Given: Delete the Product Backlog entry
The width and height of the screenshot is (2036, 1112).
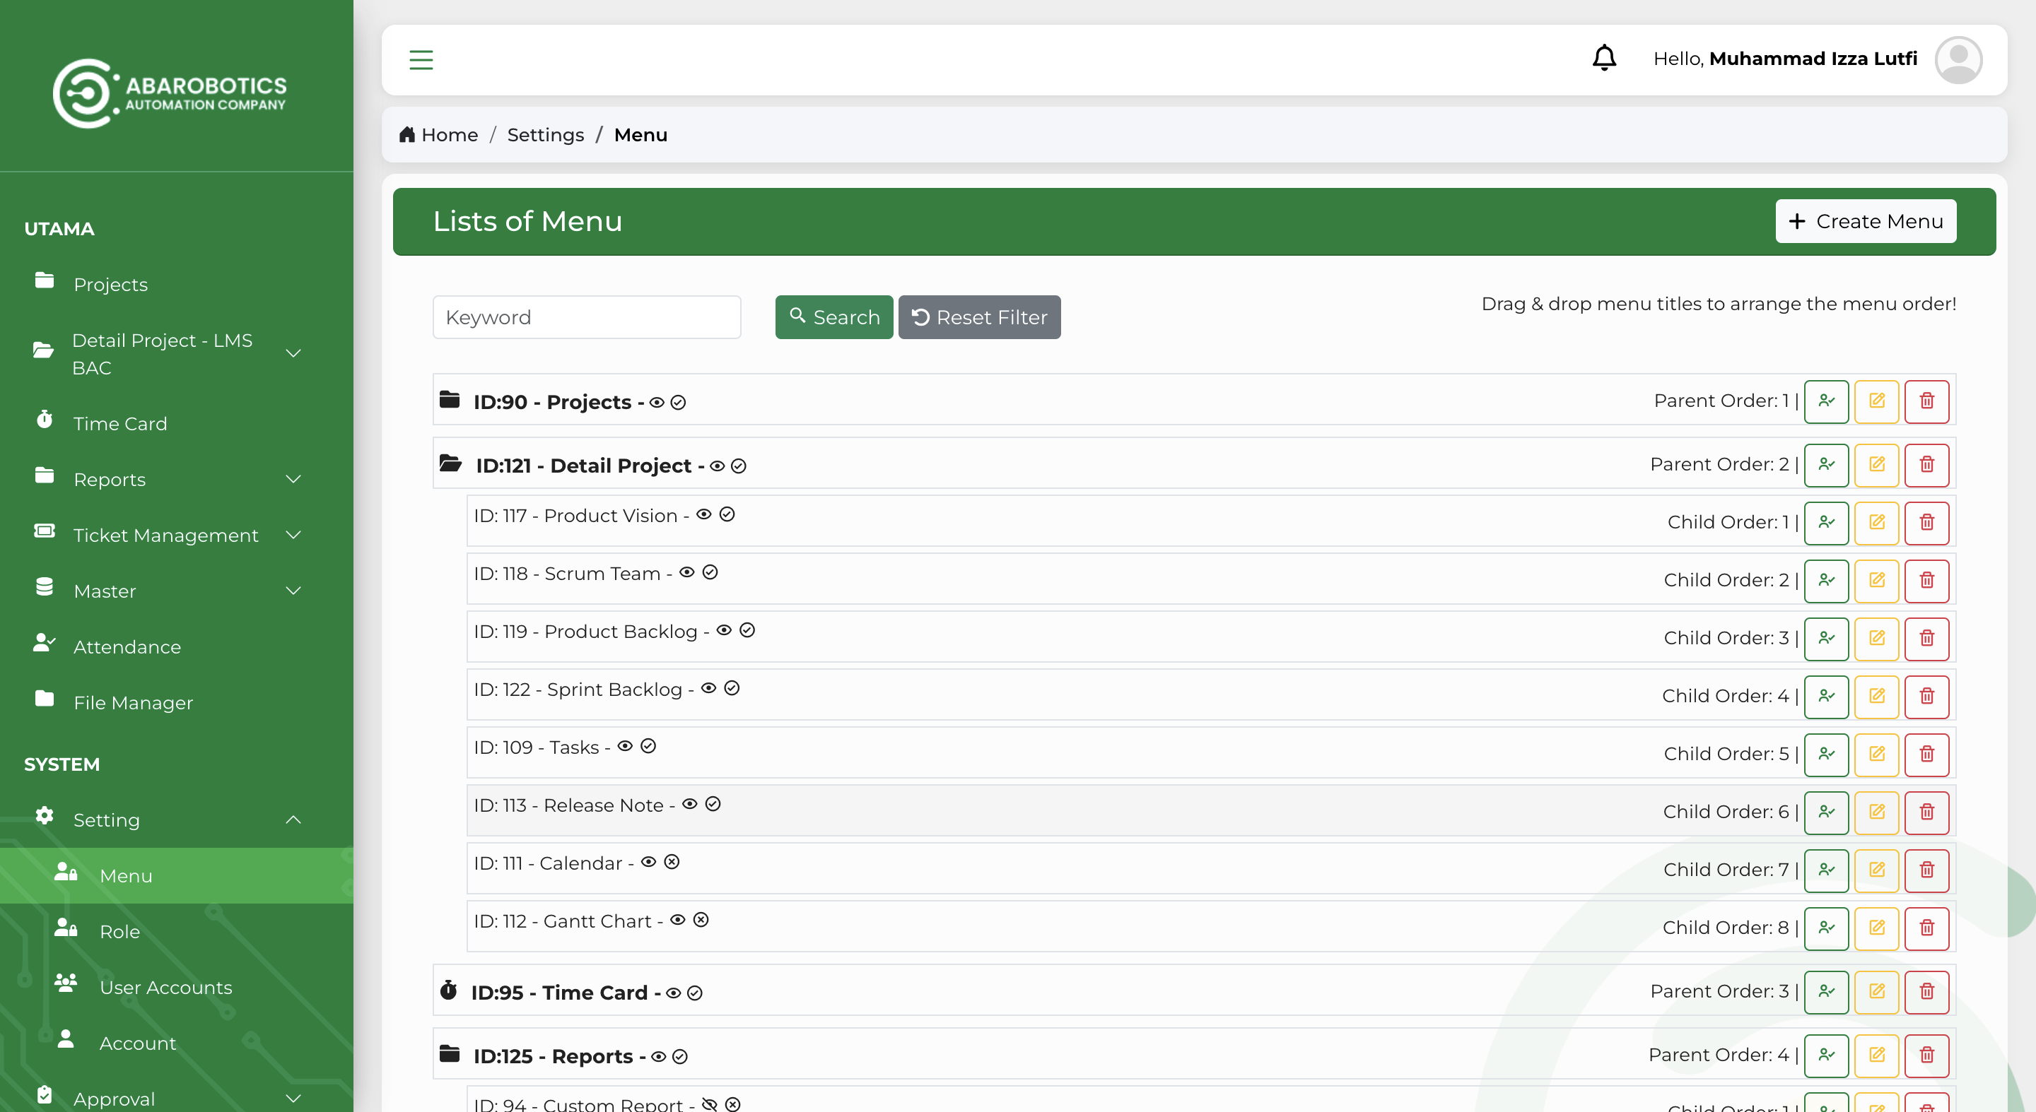Looking at the screenshot, I should [1926, 638].
